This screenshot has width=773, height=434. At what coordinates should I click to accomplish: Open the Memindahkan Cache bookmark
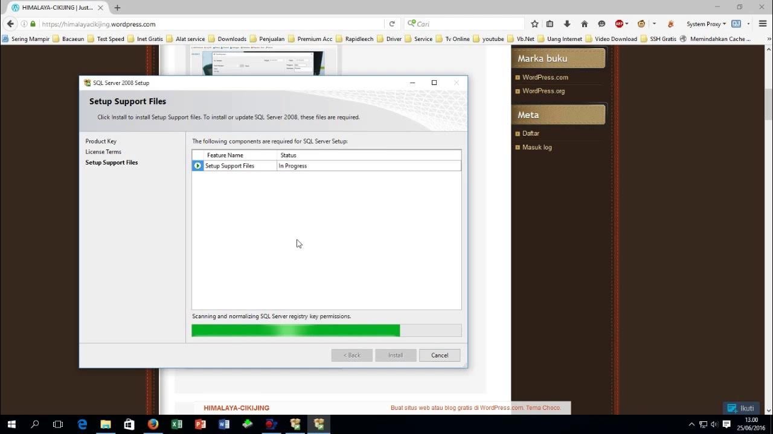tap(715, 39)
